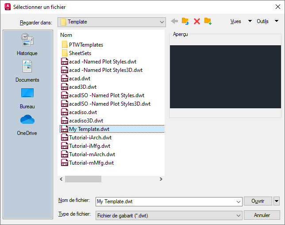Viewport: 285px width, 225px height.
Task: Close the Sélectionner un fichier dialog
Action: pos(278,7)
